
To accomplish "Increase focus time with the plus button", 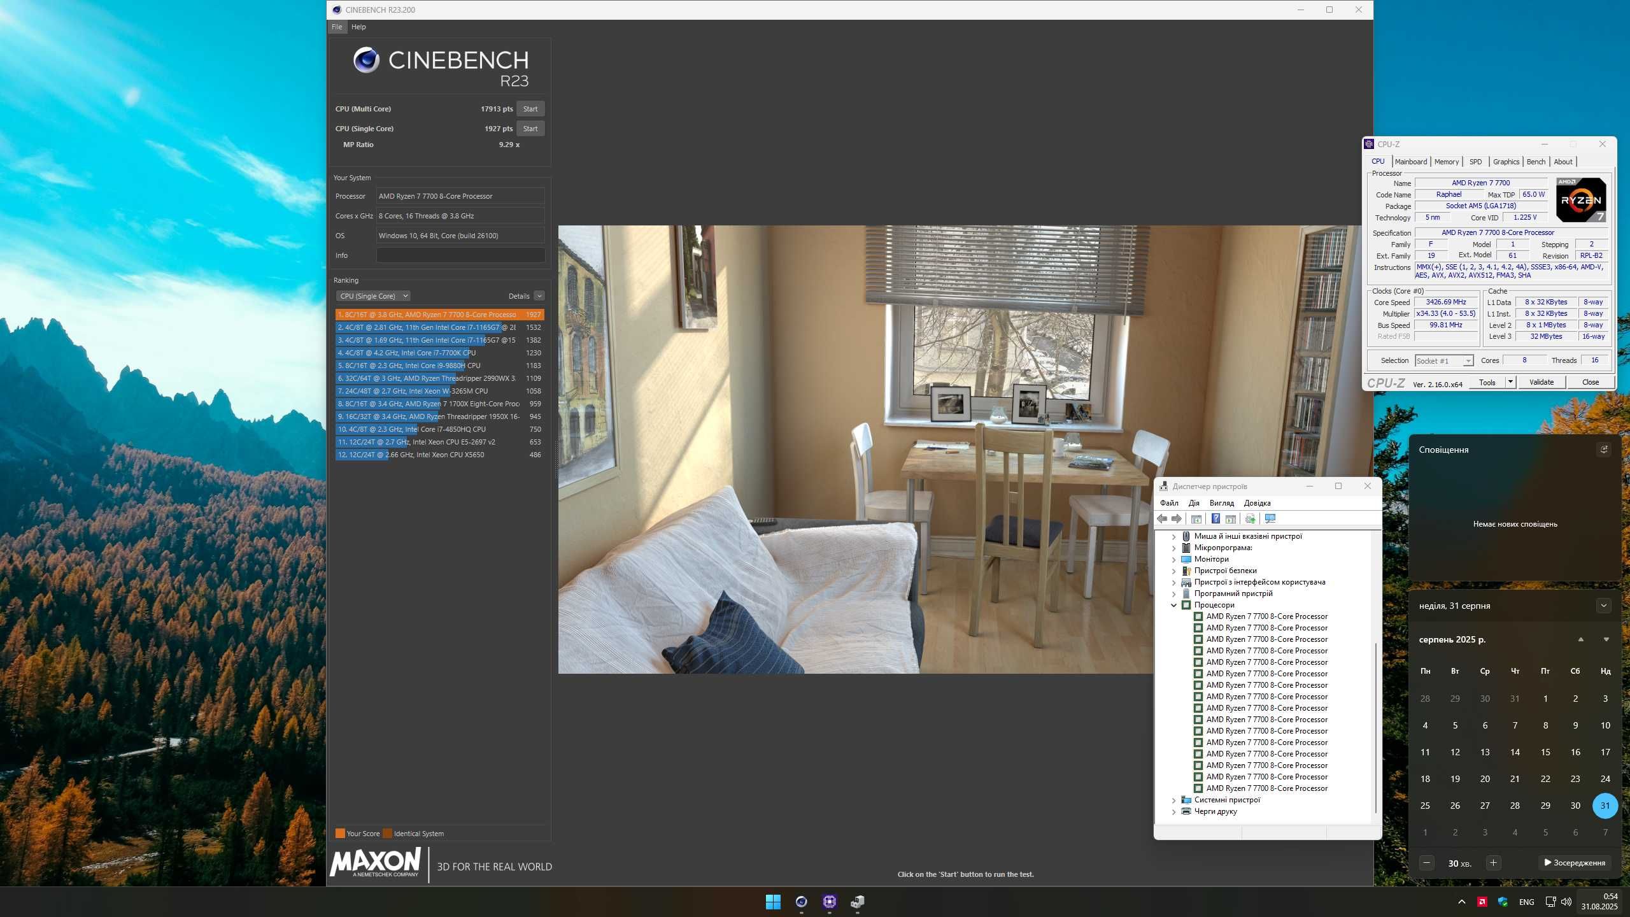I will (1493, 863).
